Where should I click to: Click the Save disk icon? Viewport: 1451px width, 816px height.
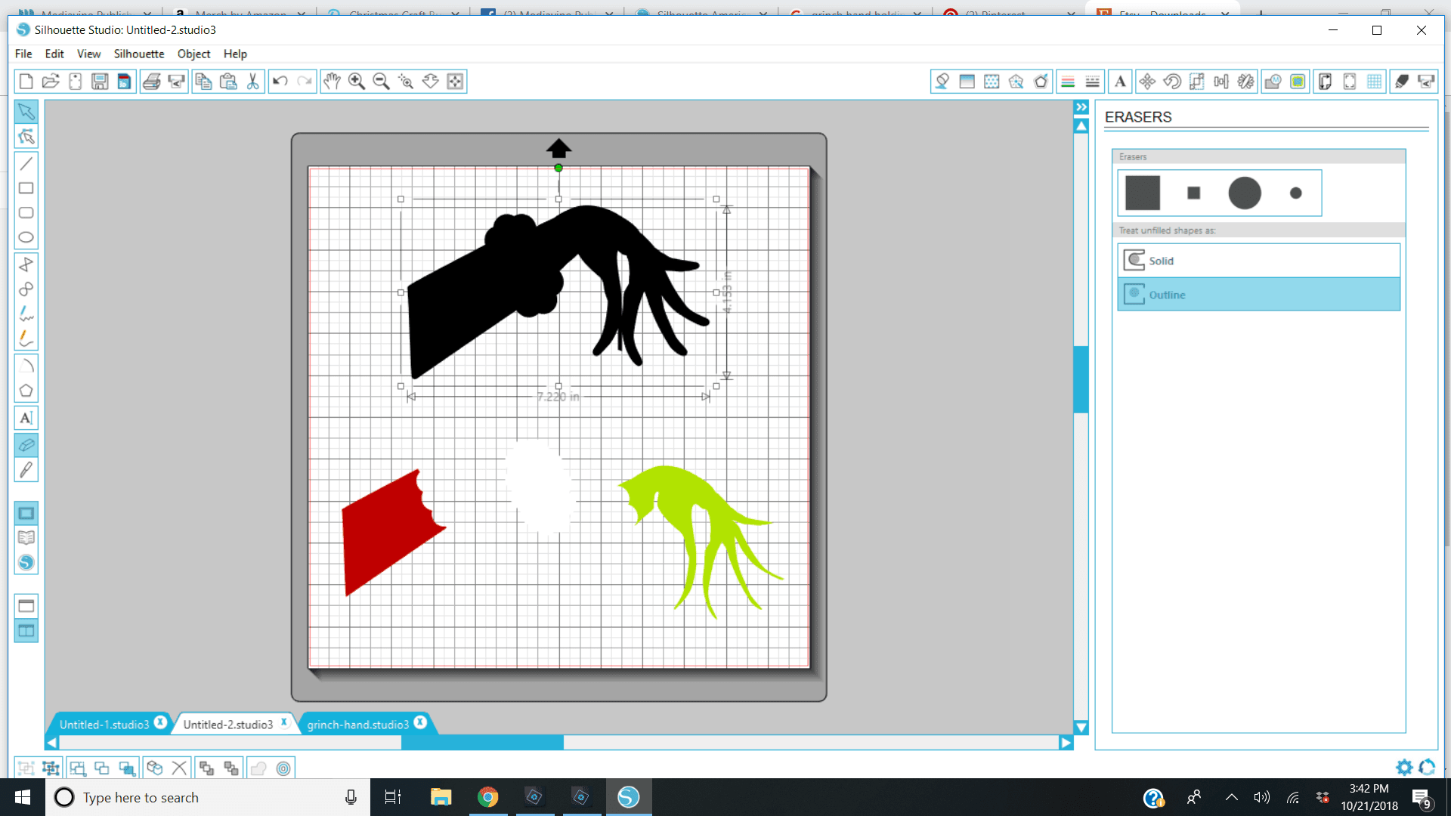100,82
